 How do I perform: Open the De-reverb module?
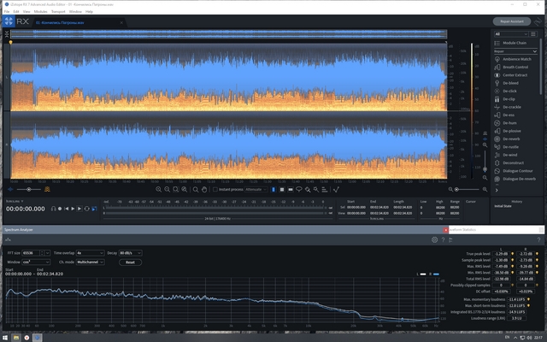click(511, 139)
